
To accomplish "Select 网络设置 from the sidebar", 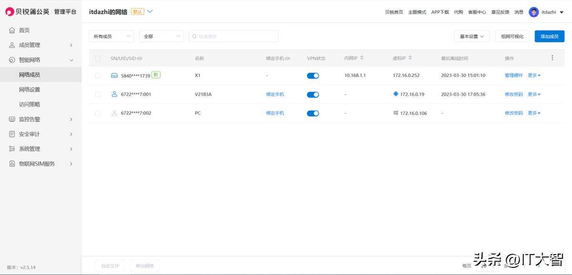I will [29, 89].
